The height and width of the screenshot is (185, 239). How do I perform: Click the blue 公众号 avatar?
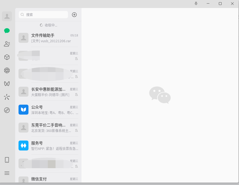click(x=23, y=110)
